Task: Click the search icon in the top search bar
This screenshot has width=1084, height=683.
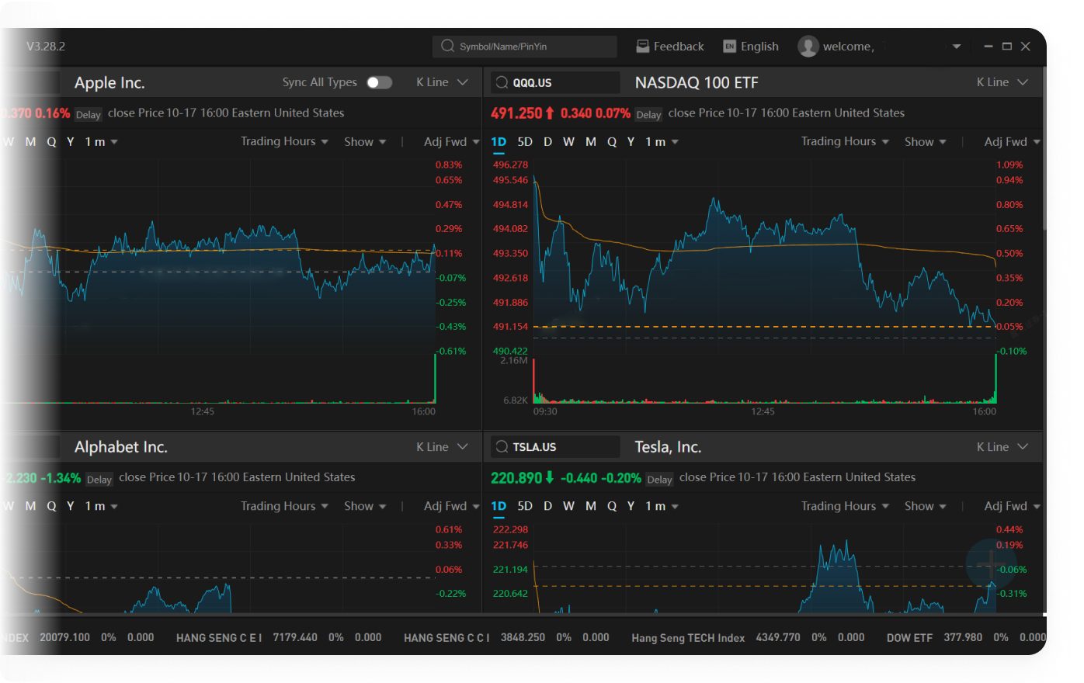Action: click(447, 46)
